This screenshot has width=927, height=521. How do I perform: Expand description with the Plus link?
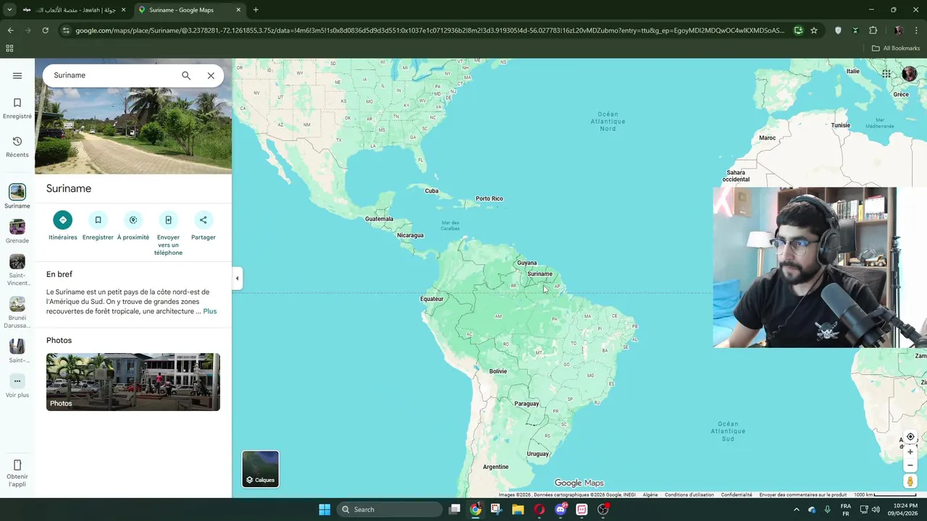point(210,311)
